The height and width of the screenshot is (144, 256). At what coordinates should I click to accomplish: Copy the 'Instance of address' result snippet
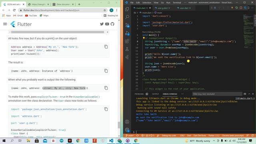(106, 71)
